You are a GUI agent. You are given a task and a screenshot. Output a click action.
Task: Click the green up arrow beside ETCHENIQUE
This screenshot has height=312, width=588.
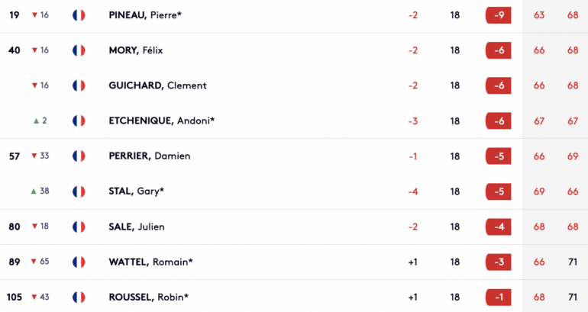pos(36,121)
